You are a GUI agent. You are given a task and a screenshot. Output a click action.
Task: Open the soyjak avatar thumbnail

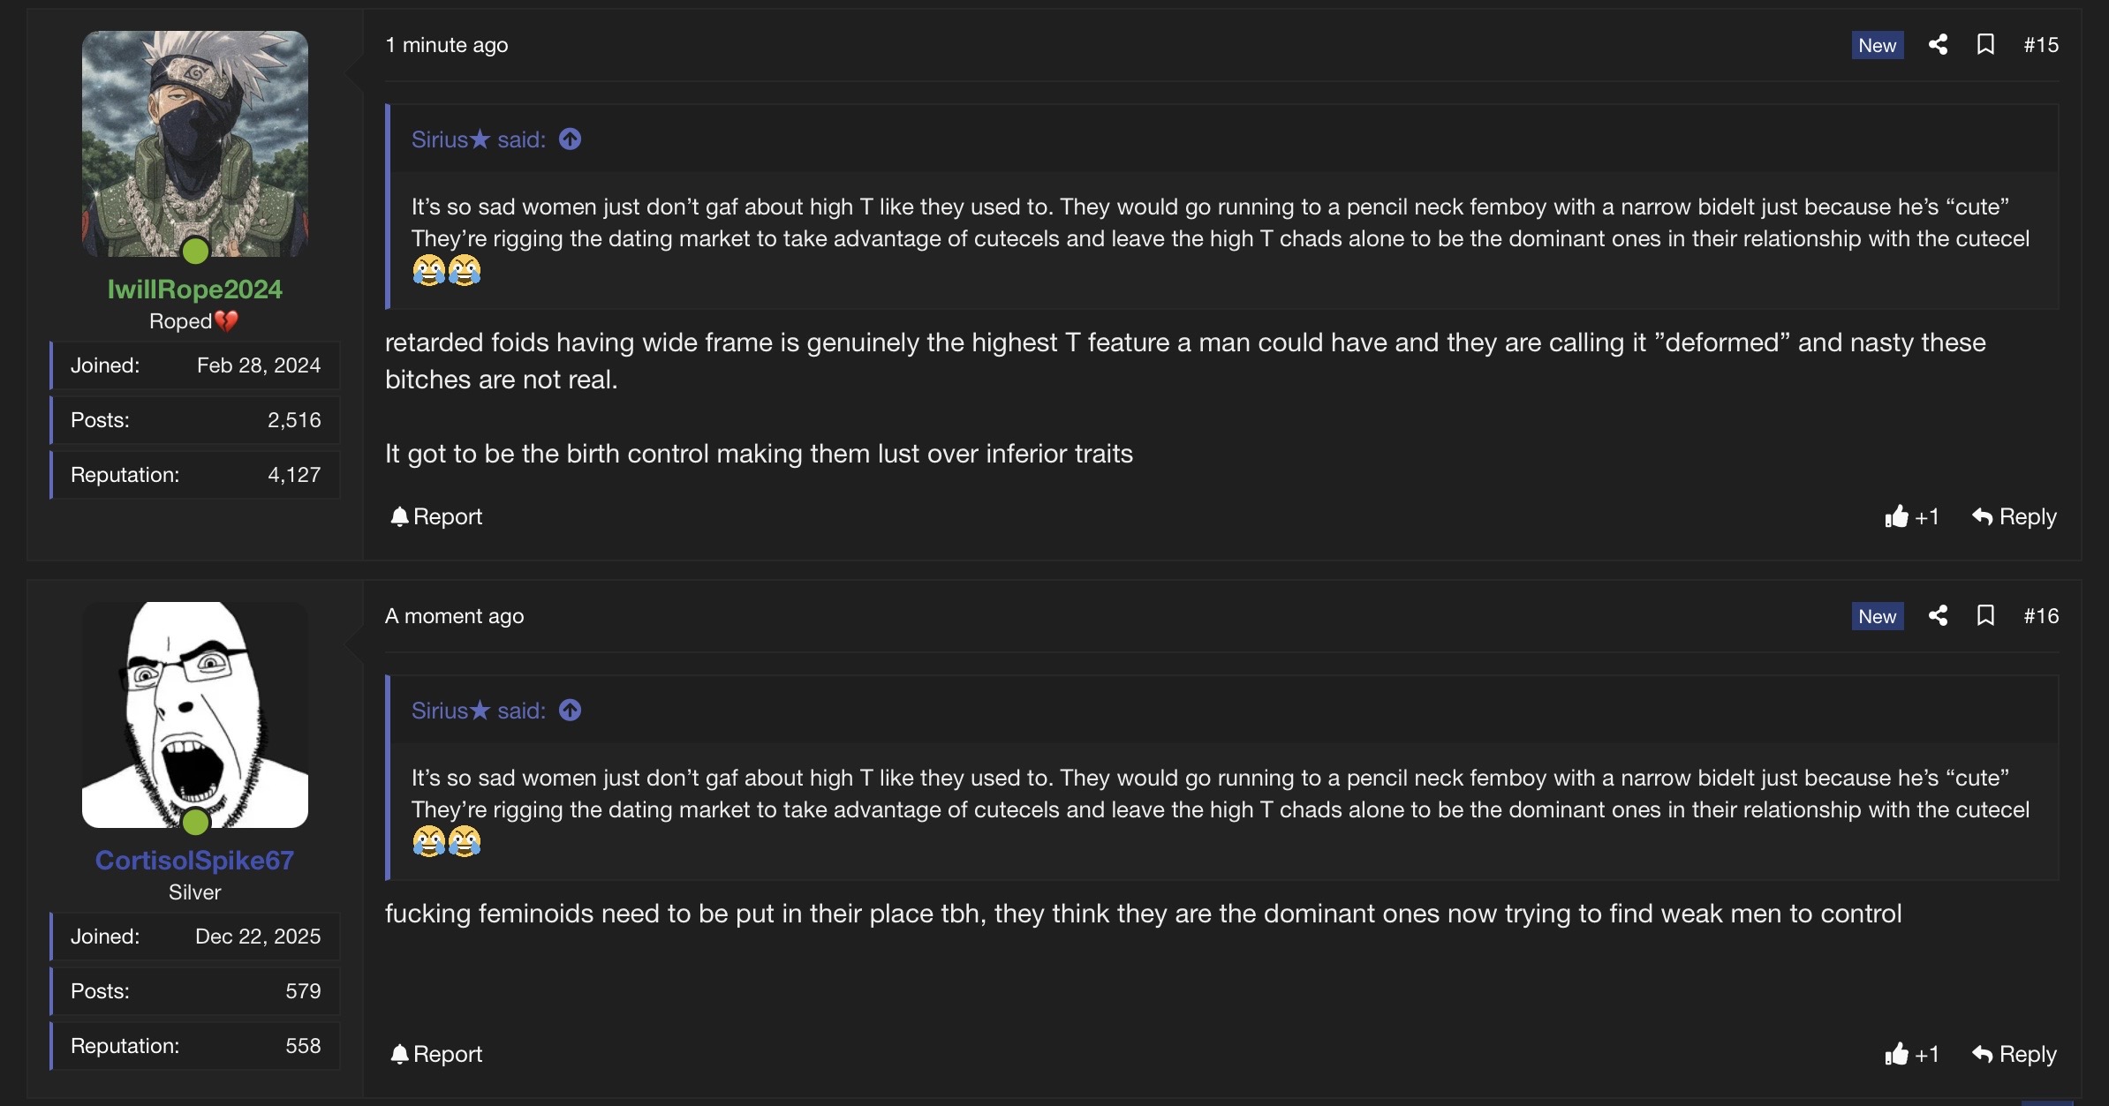194,714
